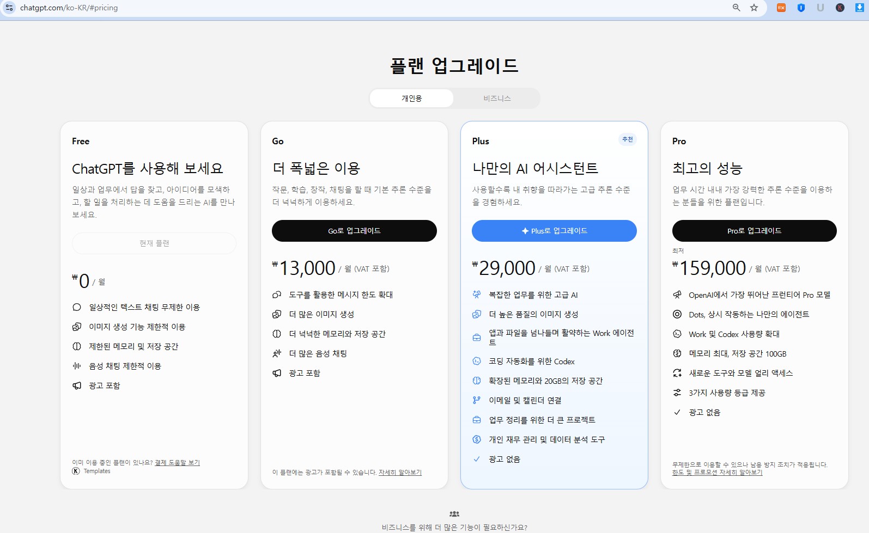Click the icon beside Dots 상시 작동하는 에이전트
Image resolution: width=869 pixels, height=533 pixels.
tap(677, 314)
